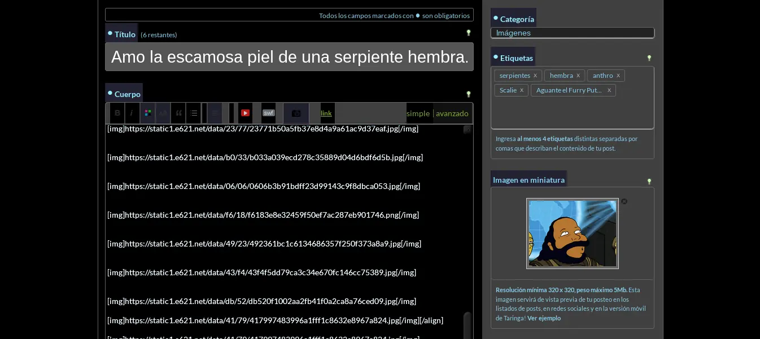This screenshot has height=339, width=760.
Task: Show the hint bulb for Cuerpo
Action: (x=468, y=94)
